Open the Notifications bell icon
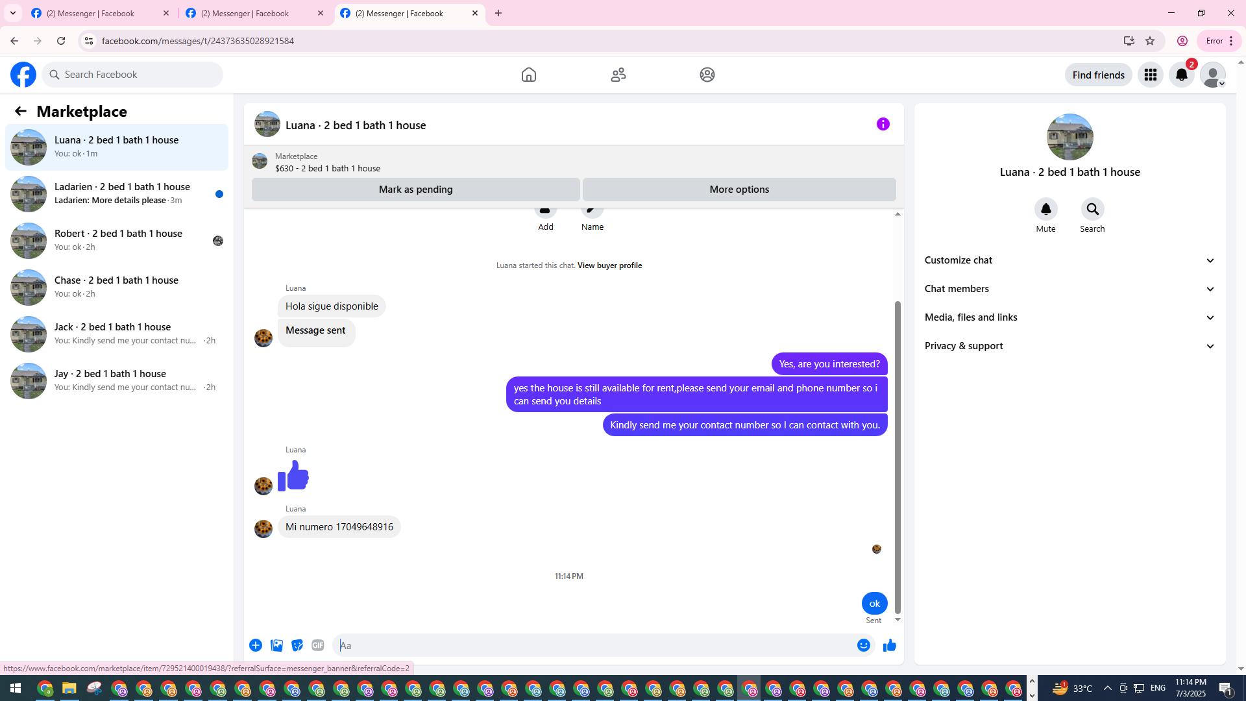This screenshot has width=1246, height=701. click(1181, 75)
